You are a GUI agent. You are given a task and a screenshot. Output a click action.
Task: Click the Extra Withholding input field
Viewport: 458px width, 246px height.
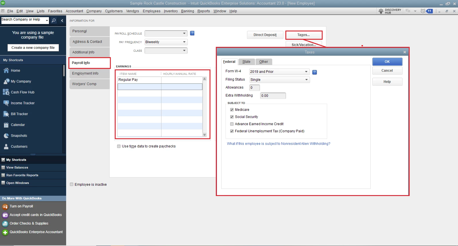[273, 96]
